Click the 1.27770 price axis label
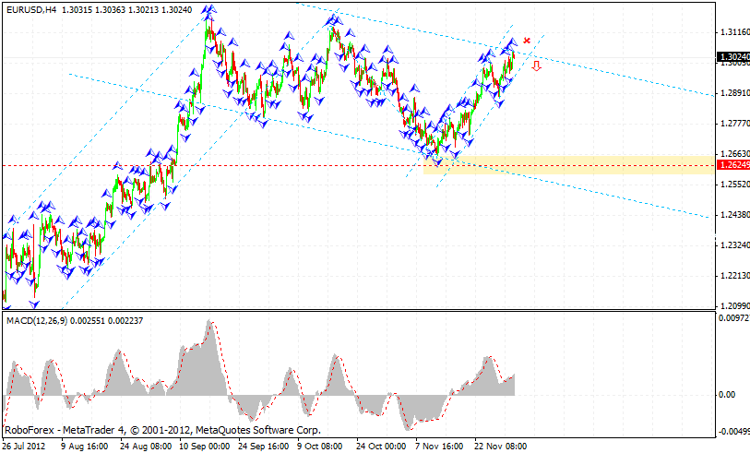Image resolution: width=750 pixels, height=453 pixels. coord(732,124)
